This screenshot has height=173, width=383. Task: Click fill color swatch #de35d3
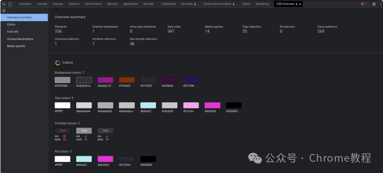tap(105, 159)
